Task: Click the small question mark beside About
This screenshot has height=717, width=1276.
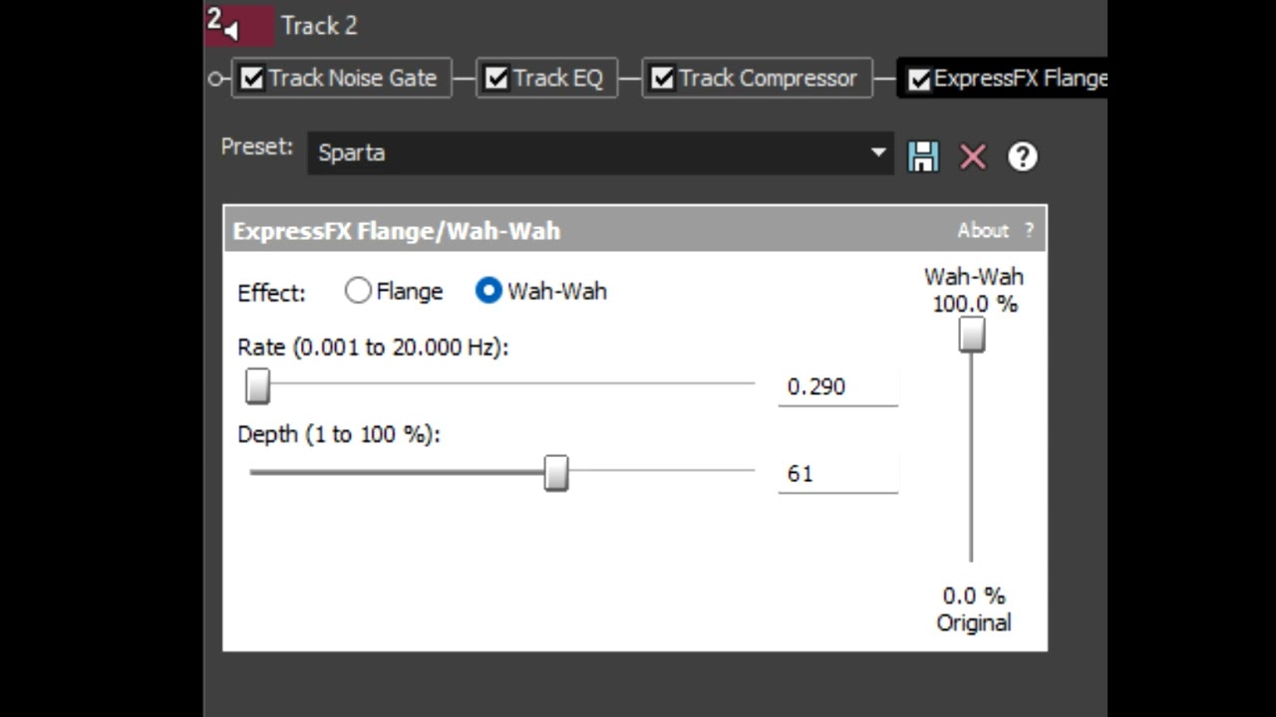Action: coord(1030,231)
